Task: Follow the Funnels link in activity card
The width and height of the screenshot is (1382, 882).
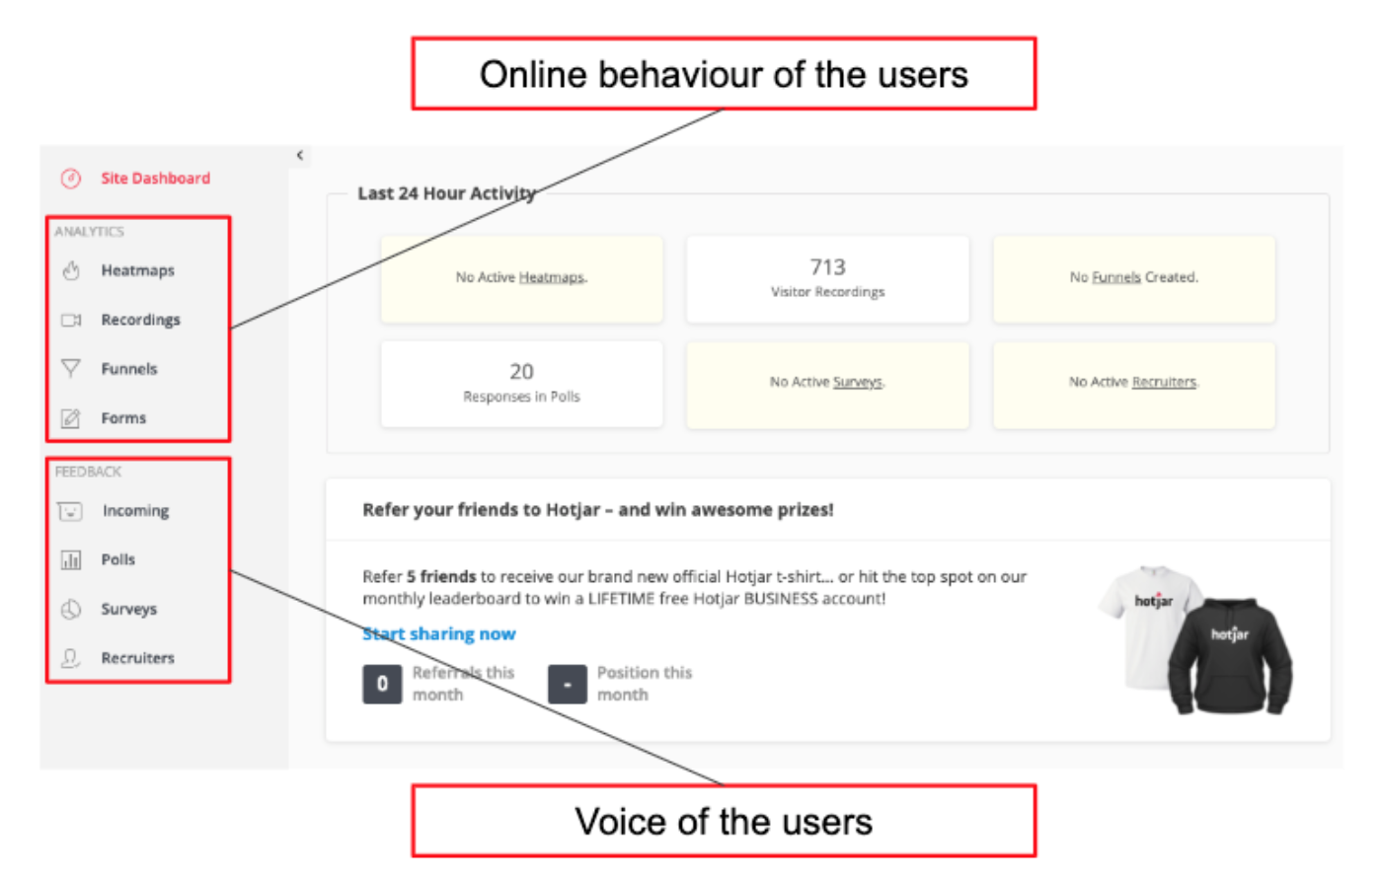Action: pyautogui.click(x=1115, y=278)
